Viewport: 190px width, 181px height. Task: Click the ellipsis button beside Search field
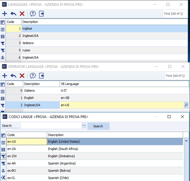(84, 126)
